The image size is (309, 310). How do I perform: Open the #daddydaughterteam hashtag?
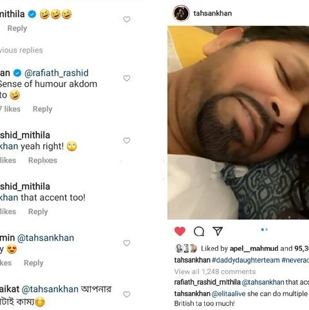click(x=246, y=260)
